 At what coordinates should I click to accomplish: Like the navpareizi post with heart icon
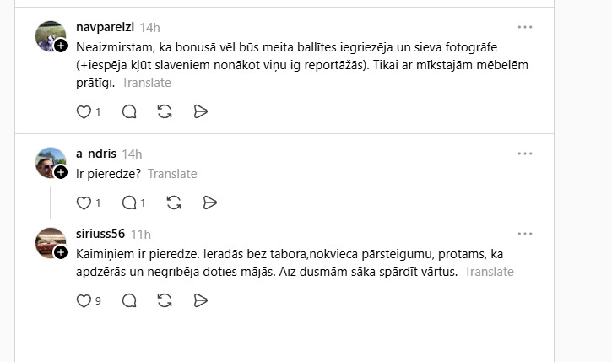(x=84, y=111)
